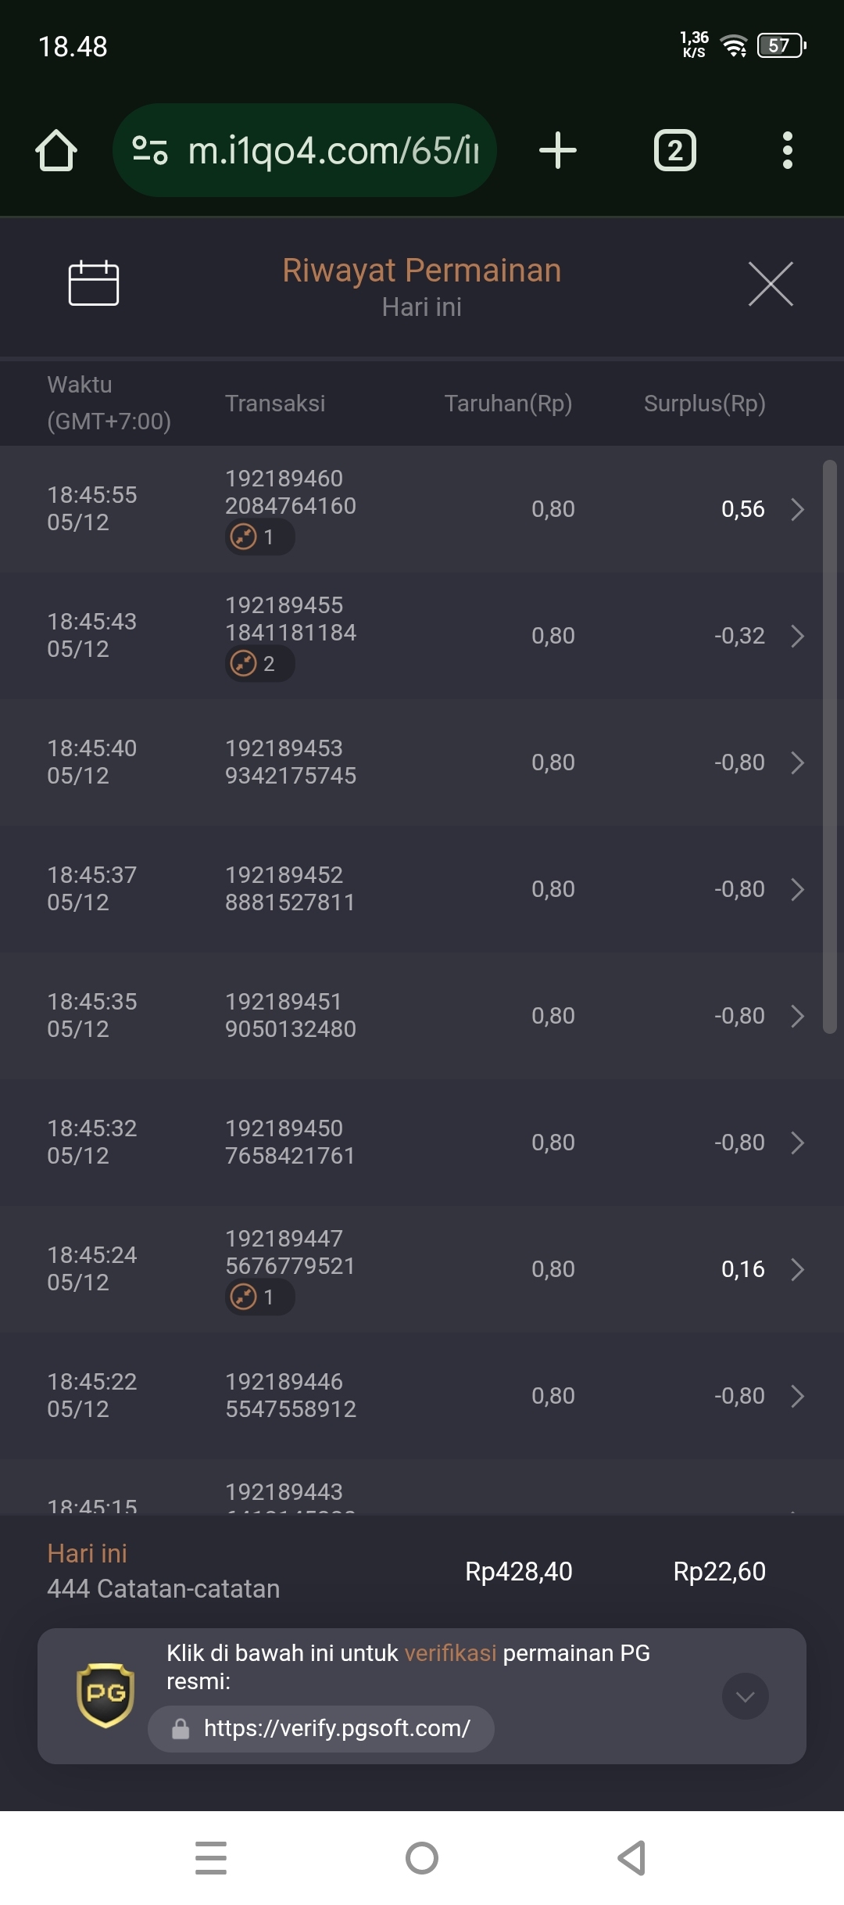This screenshot has height=1905, width=844.
Task: Tap the free spin badge on transaction 1841181184
Action: coord(259,664)
